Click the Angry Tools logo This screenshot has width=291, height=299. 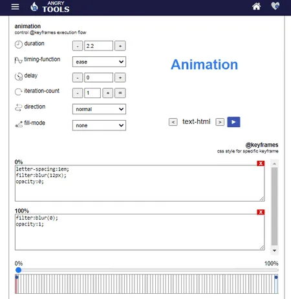click(50, 7)
